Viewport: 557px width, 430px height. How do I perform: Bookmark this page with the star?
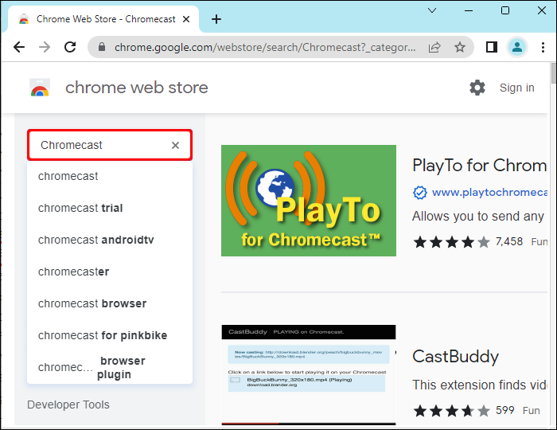460,47
